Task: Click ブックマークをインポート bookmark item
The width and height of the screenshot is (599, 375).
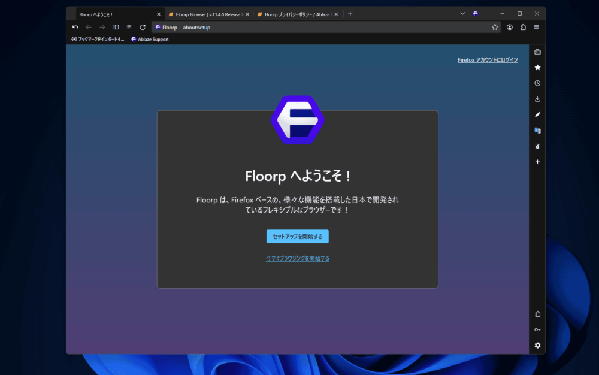Action: pos(98,39)
